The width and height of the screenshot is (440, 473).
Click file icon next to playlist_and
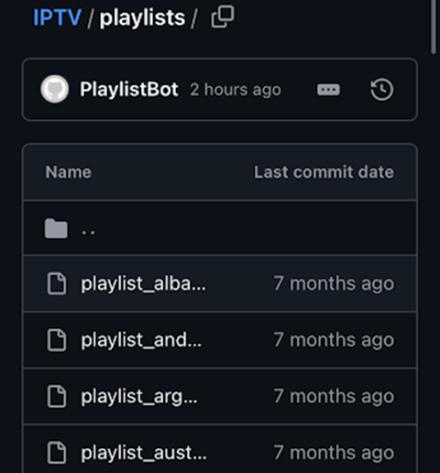tap(57, 340)
